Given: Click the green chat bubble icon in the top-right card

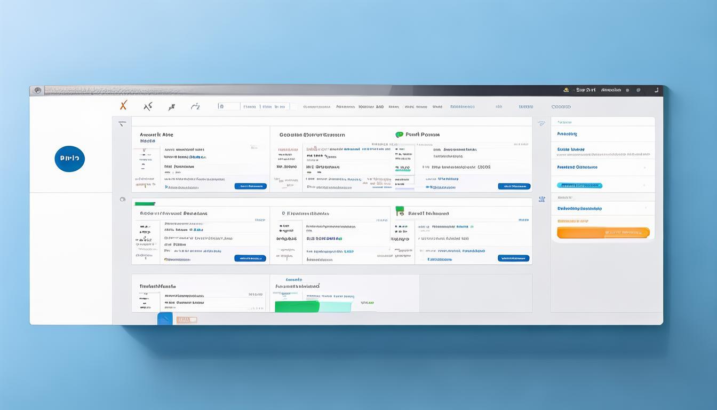Looking at the screenshot, I should (399, 135).
